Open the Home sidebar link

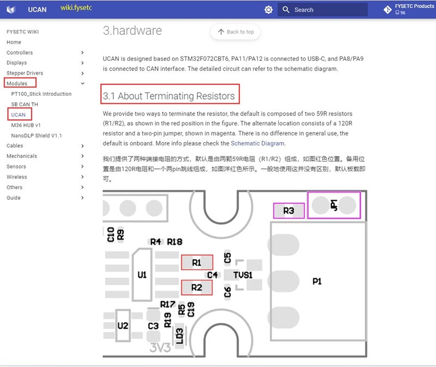point(14,42)
